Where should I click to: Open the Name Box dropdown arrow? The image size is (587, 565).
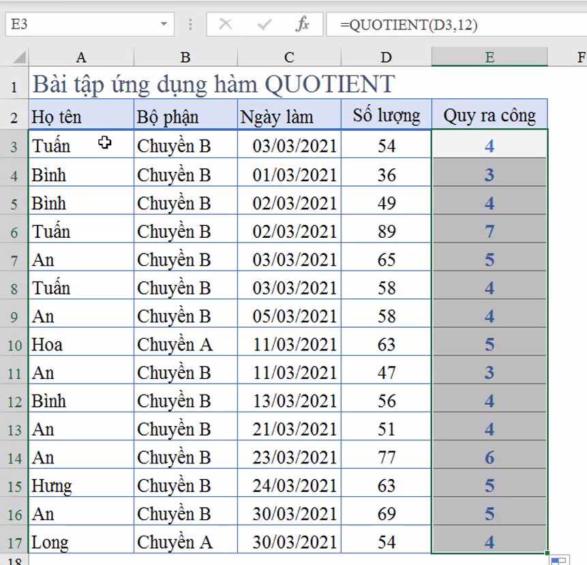[x=163, y=24]
